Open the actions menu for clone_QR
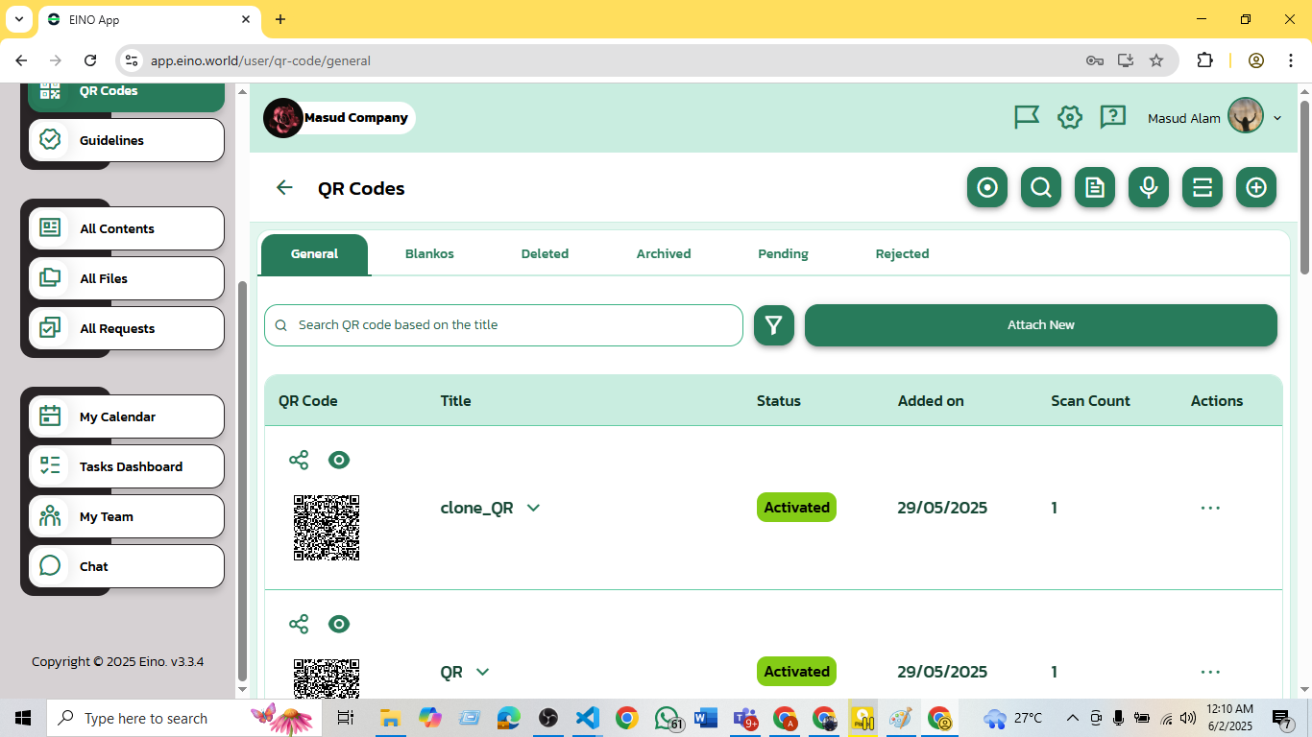 pyautogui.click(x=1210, y=508)
